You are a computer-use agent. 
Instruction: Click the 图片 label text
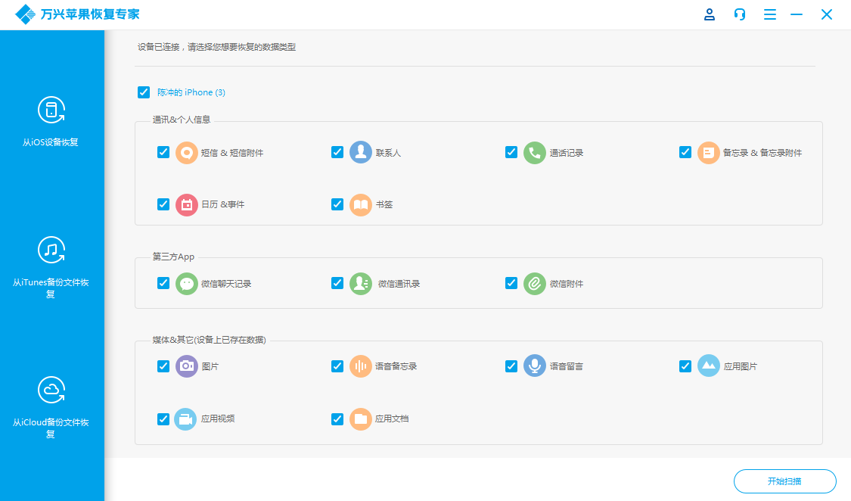(x=210, y=367)
